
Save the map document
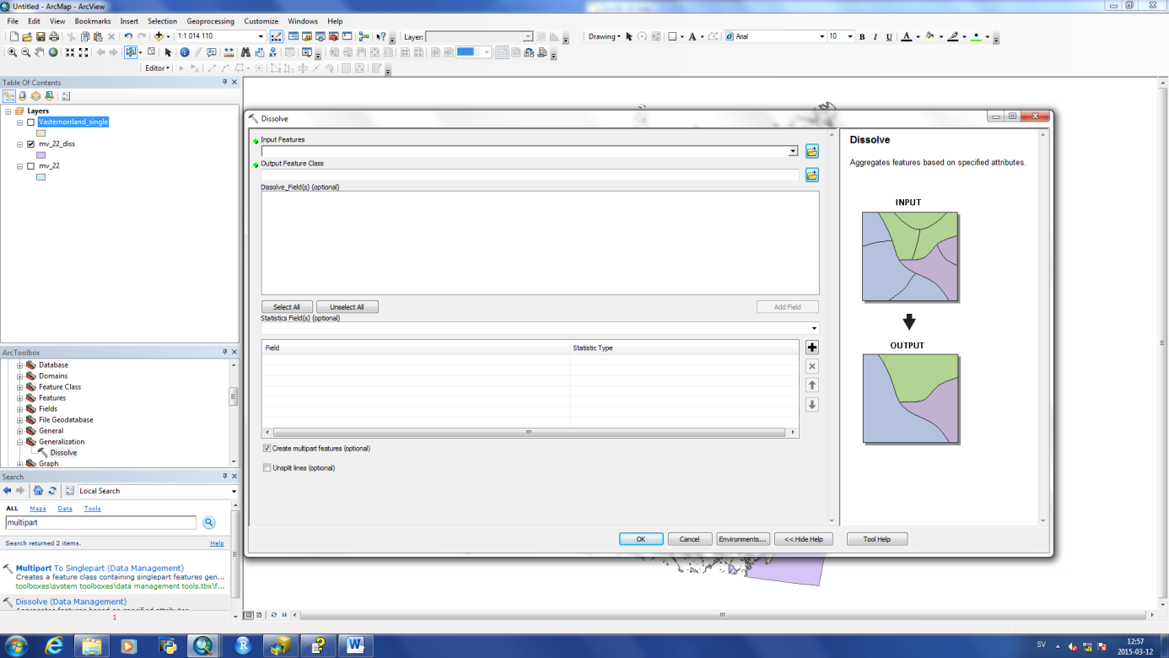(40, 36)
